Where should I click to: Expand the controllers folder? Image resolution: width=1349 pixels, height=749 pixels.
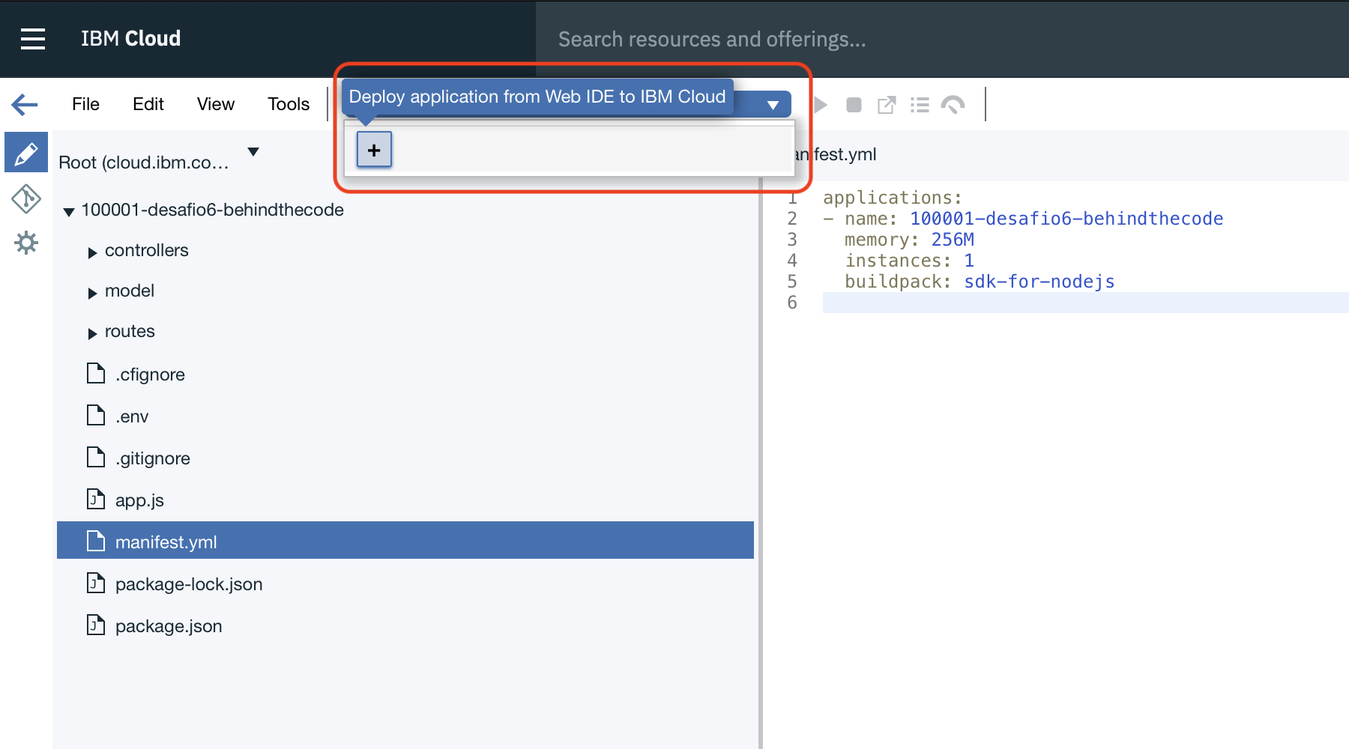tap(92, 252)
